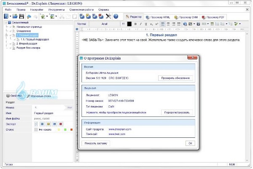Viewport: 253px width, 169px height.
Task: Collapse the 1. Первый раздел tree node
Action: pos(6,35)
